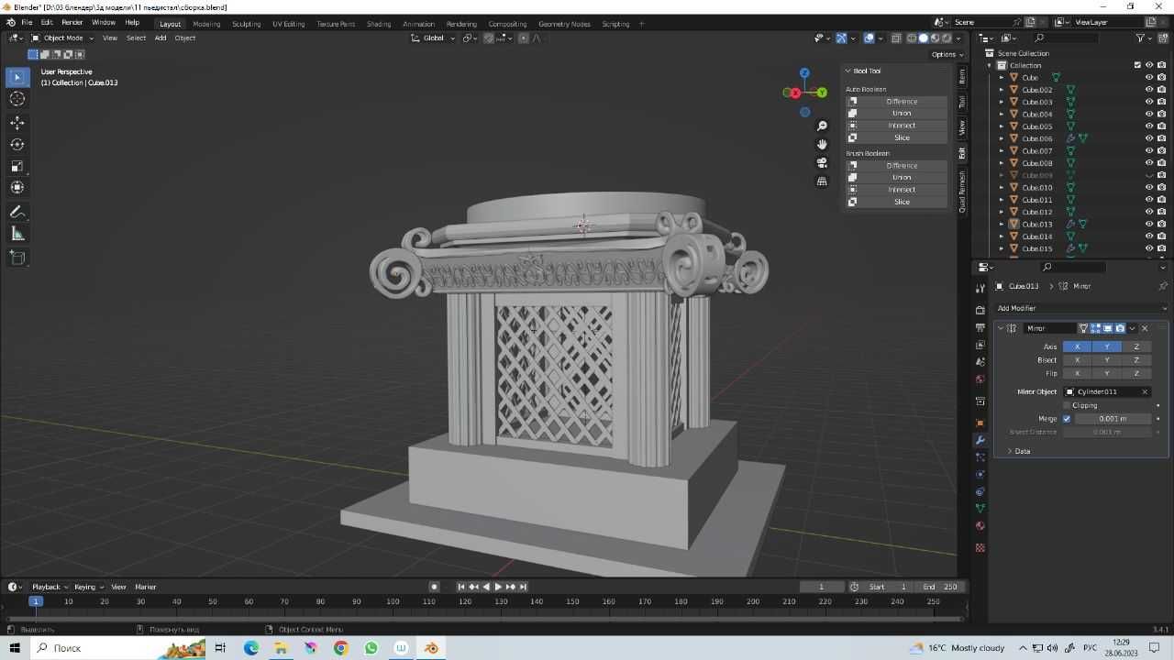The height and width of the screenshot is (660, 1174).
Task: Open the Quad Remesh sidebar tab
Action: (962, 192)
